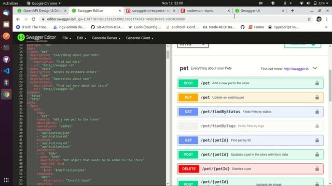Open the Generate Client menu
332x186 pixels.
point(140,38)
